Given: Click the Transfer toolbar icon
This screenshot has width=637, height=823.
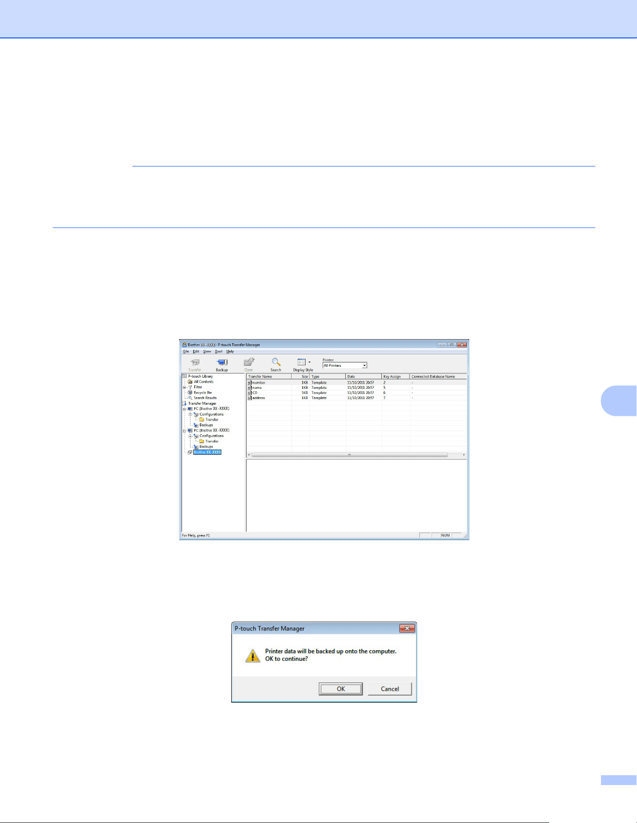Looking at the screenshot, I should tap(195, 363).
